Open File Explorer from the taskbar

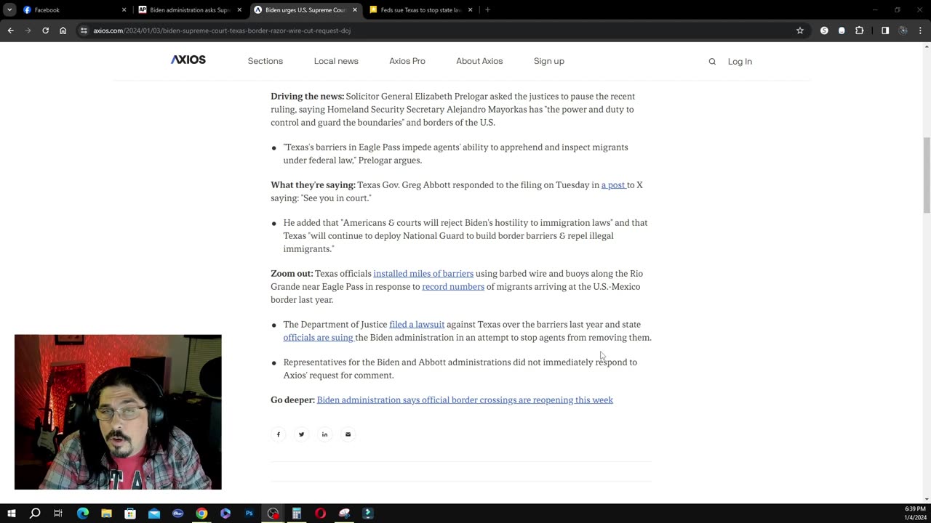[106, 514]
